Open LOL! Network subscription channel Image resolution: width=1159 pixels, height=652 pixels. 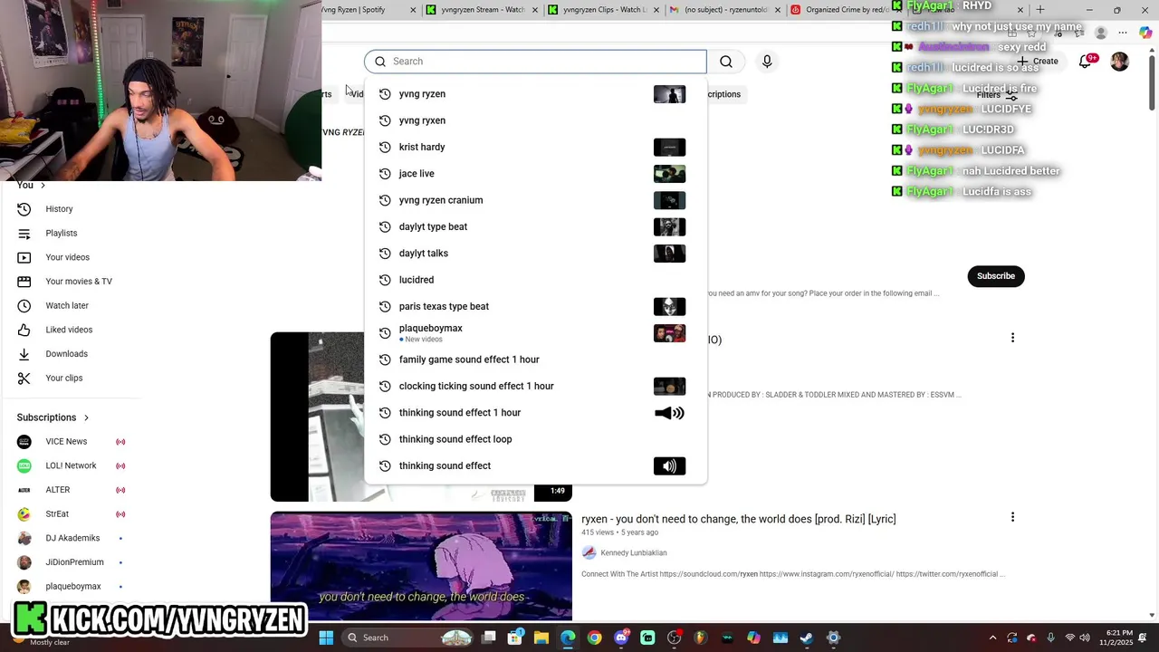point(71,465)
